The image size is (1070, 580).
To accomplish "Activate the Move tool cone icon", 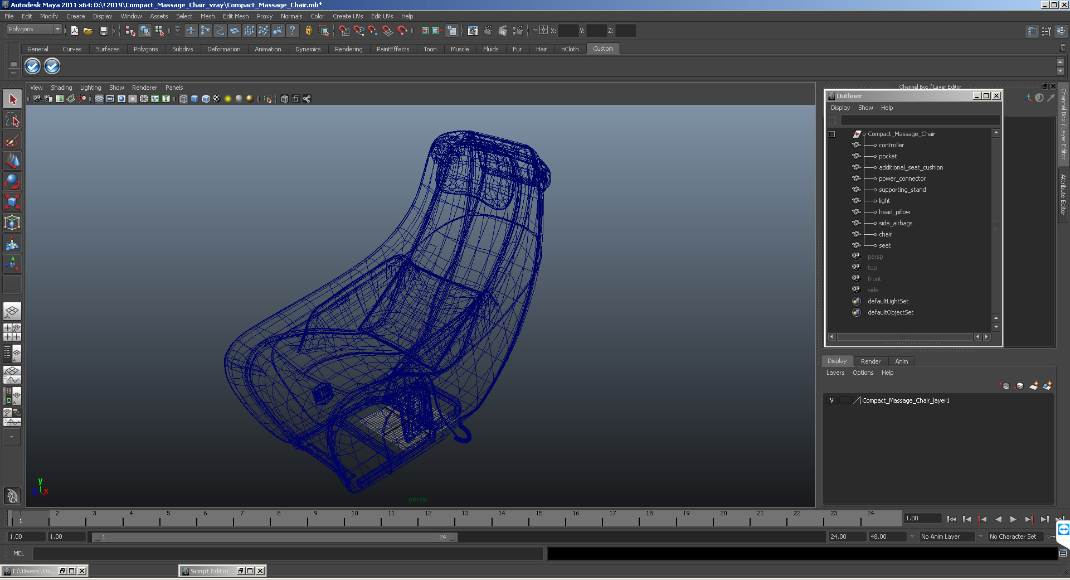I will click(x=12, y=161).
